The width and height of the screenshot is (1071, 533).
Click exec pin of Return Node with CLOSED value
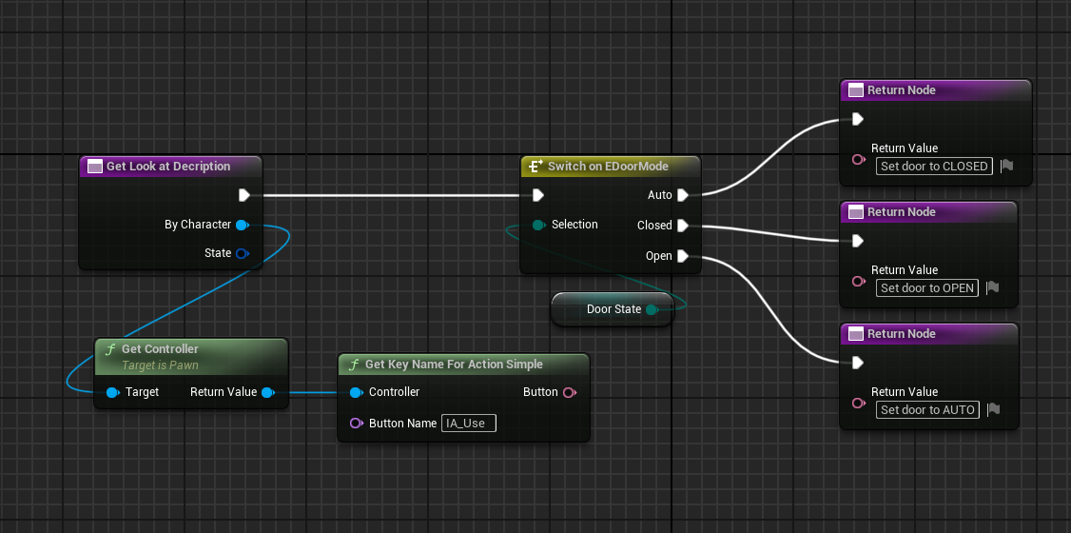pyautogui.click(x=858, y=120)
